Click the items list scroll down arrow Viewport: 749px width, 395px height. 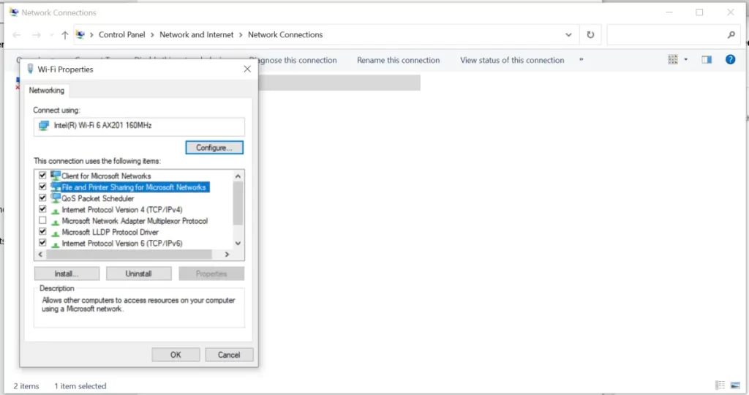pos(238,243)
